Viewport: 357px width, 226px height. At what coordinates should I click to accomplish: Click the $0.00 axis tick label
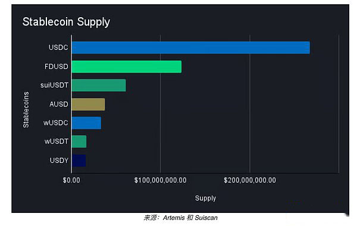point(71,180)
